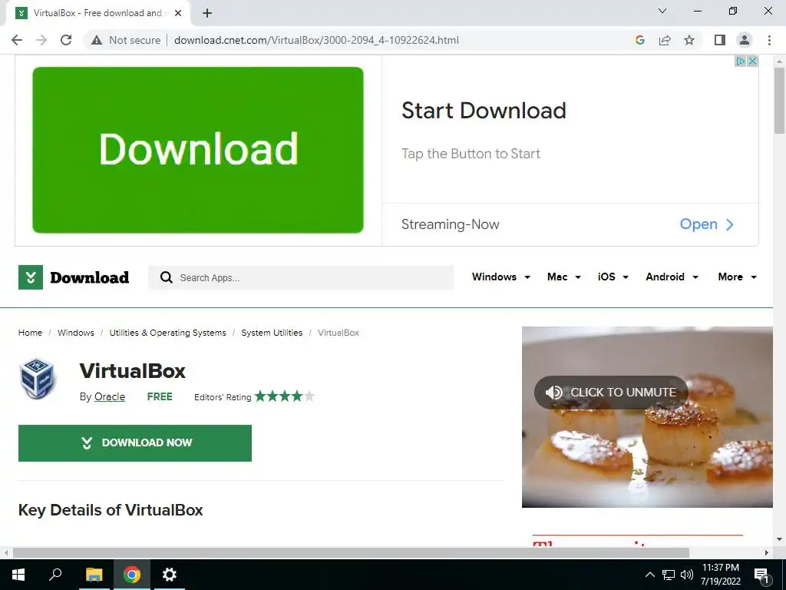Image resolution: width=786 pixels, height=590 pixels.
Task: Open the clock showing 11:37 PM
Action: pyautogui.click(x=720, y=575)
